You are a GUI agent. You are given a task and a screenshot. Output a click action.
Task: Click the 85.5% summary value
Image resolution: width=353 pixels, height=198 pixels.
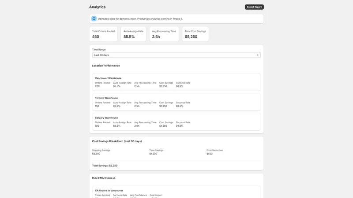tap(129, 37)
